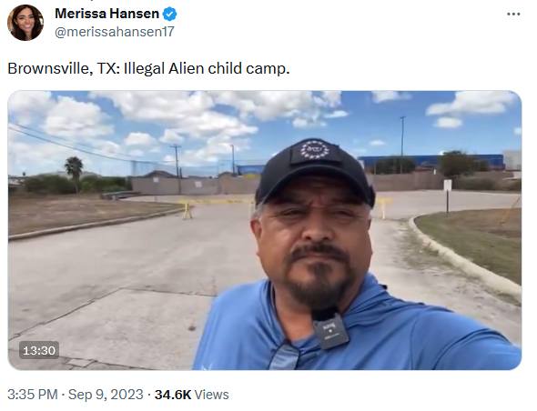The height and width of the screenshot is (411, 537).
Task: Play the embedded Brownsville video
Action: [x=264, y=230]
